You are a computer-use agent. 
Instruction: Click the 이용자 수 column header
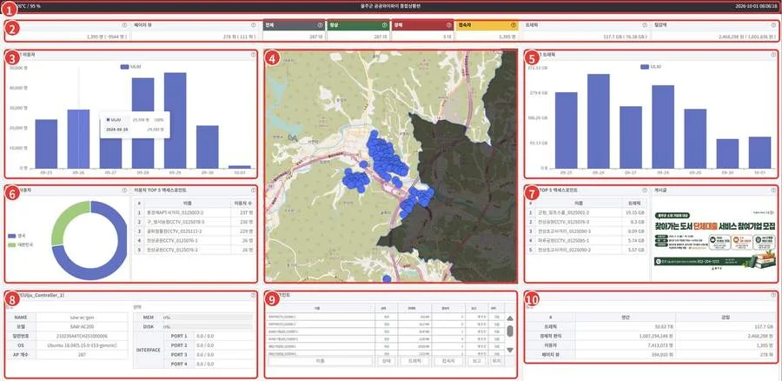coord(242,202)
